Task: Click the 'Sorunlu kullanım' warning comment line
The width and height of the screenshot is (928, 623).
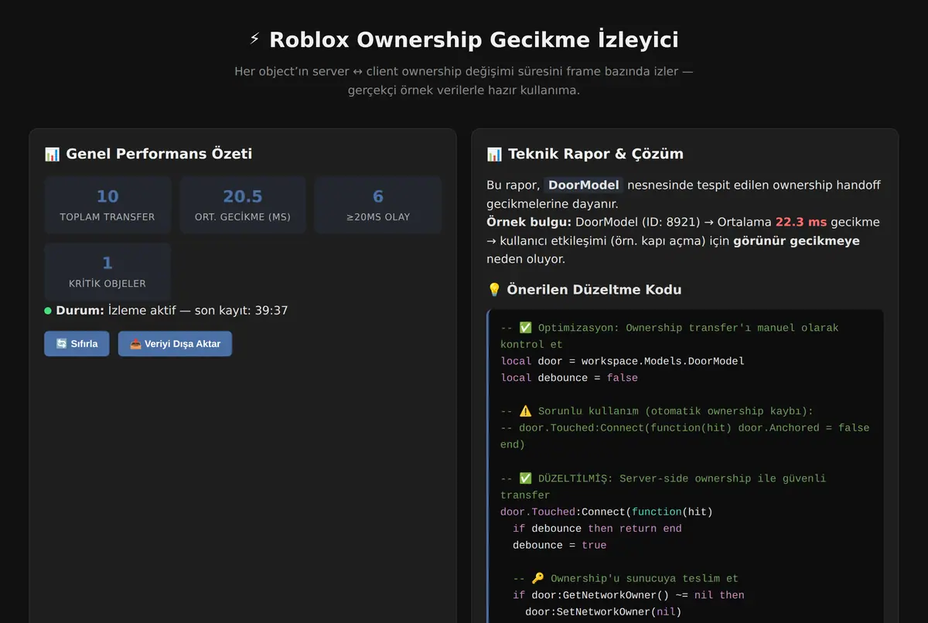Action: pyautogui.click(x=657, y=411)
